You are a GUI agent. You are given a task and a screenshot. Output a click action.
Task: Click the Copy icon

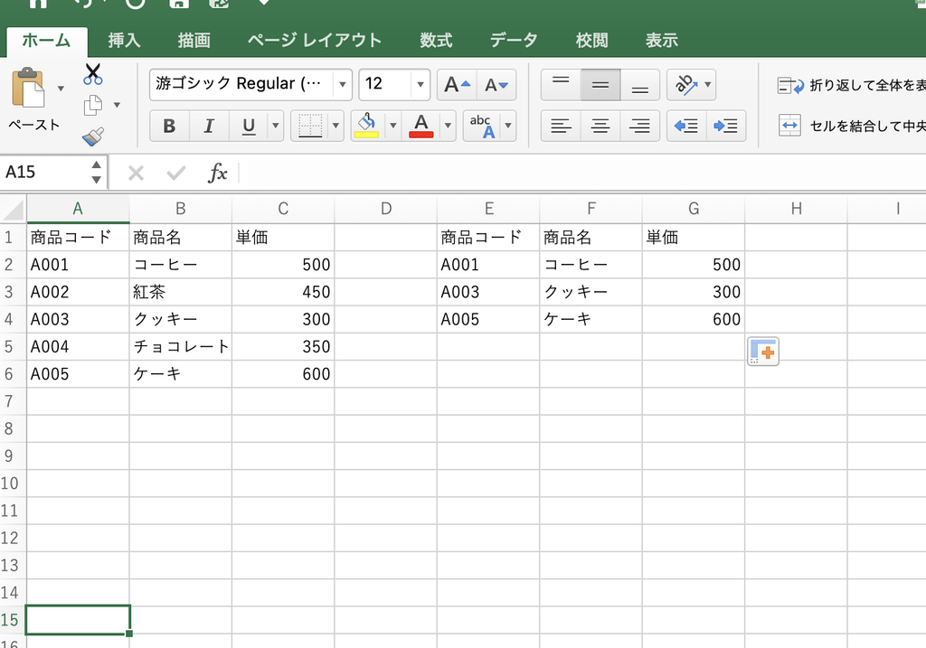[x=93, y=106]
